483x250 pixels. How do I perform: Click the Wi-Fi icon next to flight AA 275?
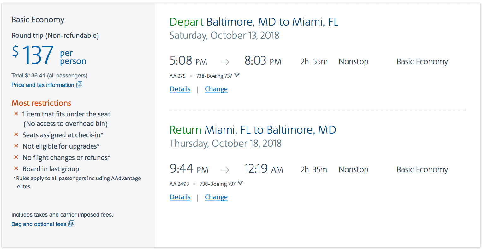point(237,75)
